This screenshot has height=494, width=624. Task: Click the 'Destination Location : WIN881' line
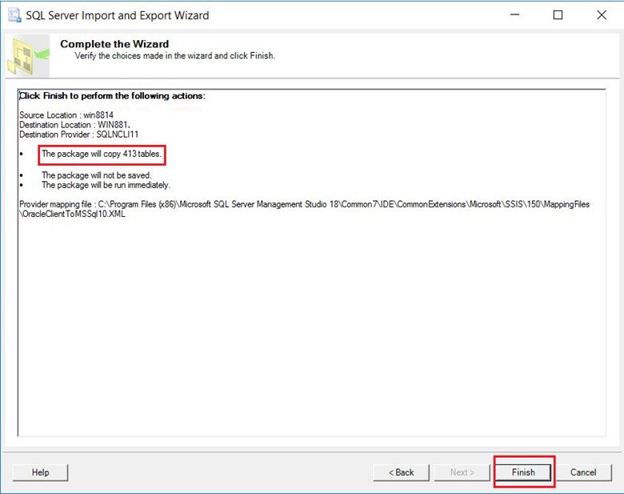point(74,125)
